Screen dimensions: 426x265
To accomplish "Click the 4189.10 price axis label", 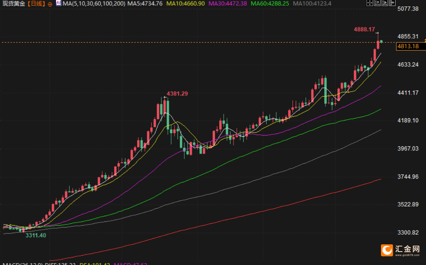I will click(408, 120).
